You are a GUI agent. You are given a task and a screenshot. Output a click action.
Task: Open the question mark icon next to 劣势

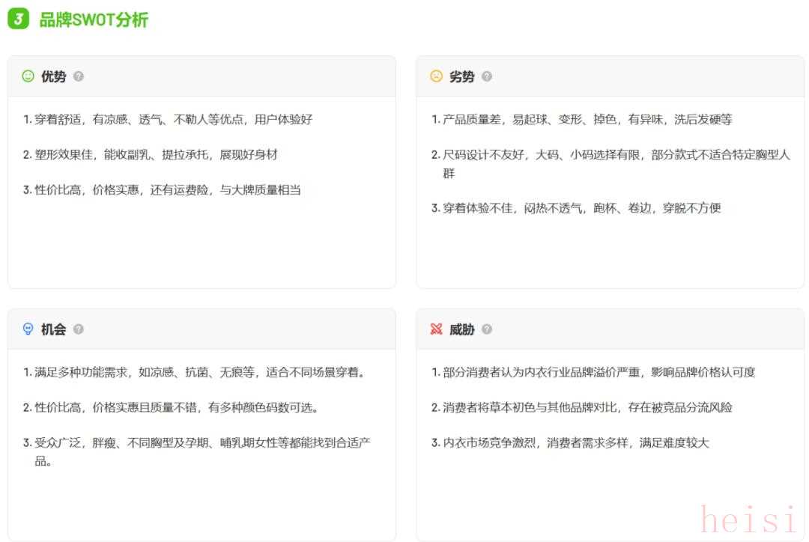tap(487, 76)
